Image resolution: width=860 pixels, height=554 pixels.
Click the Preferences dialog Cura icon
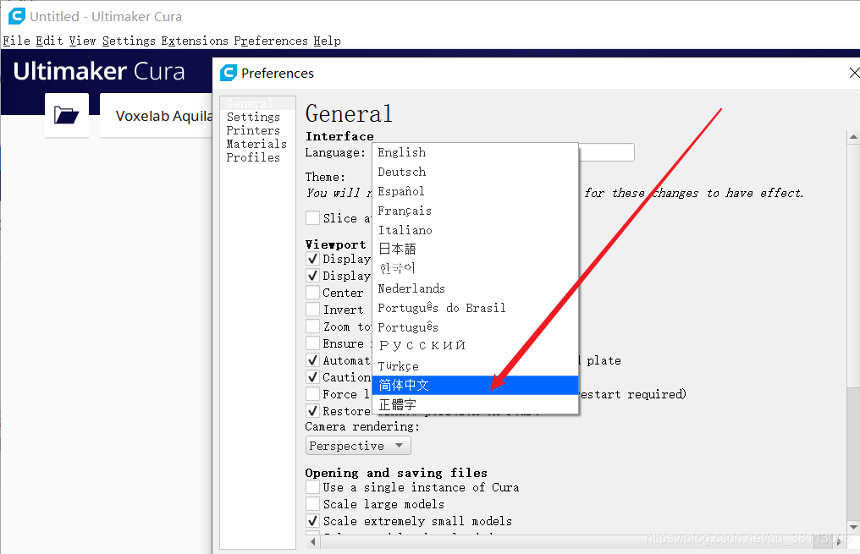pos(229,73)
